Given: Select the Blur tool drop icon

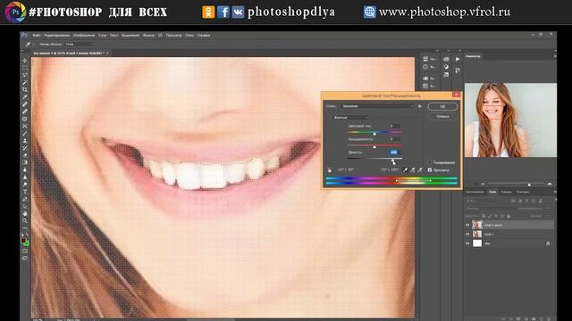Looking at the screenshot, I should (x=25, y=169).
